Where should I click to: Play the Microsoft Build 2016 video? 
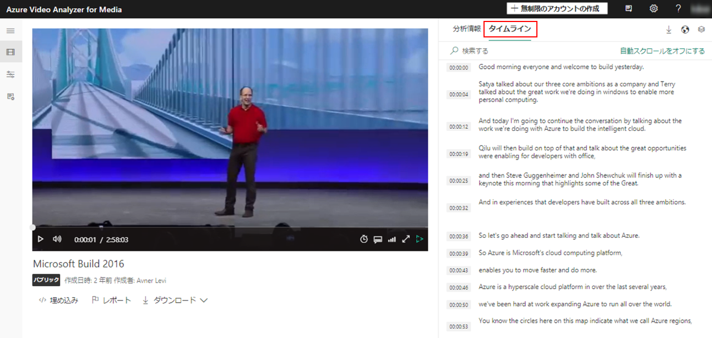pos(41,239)
